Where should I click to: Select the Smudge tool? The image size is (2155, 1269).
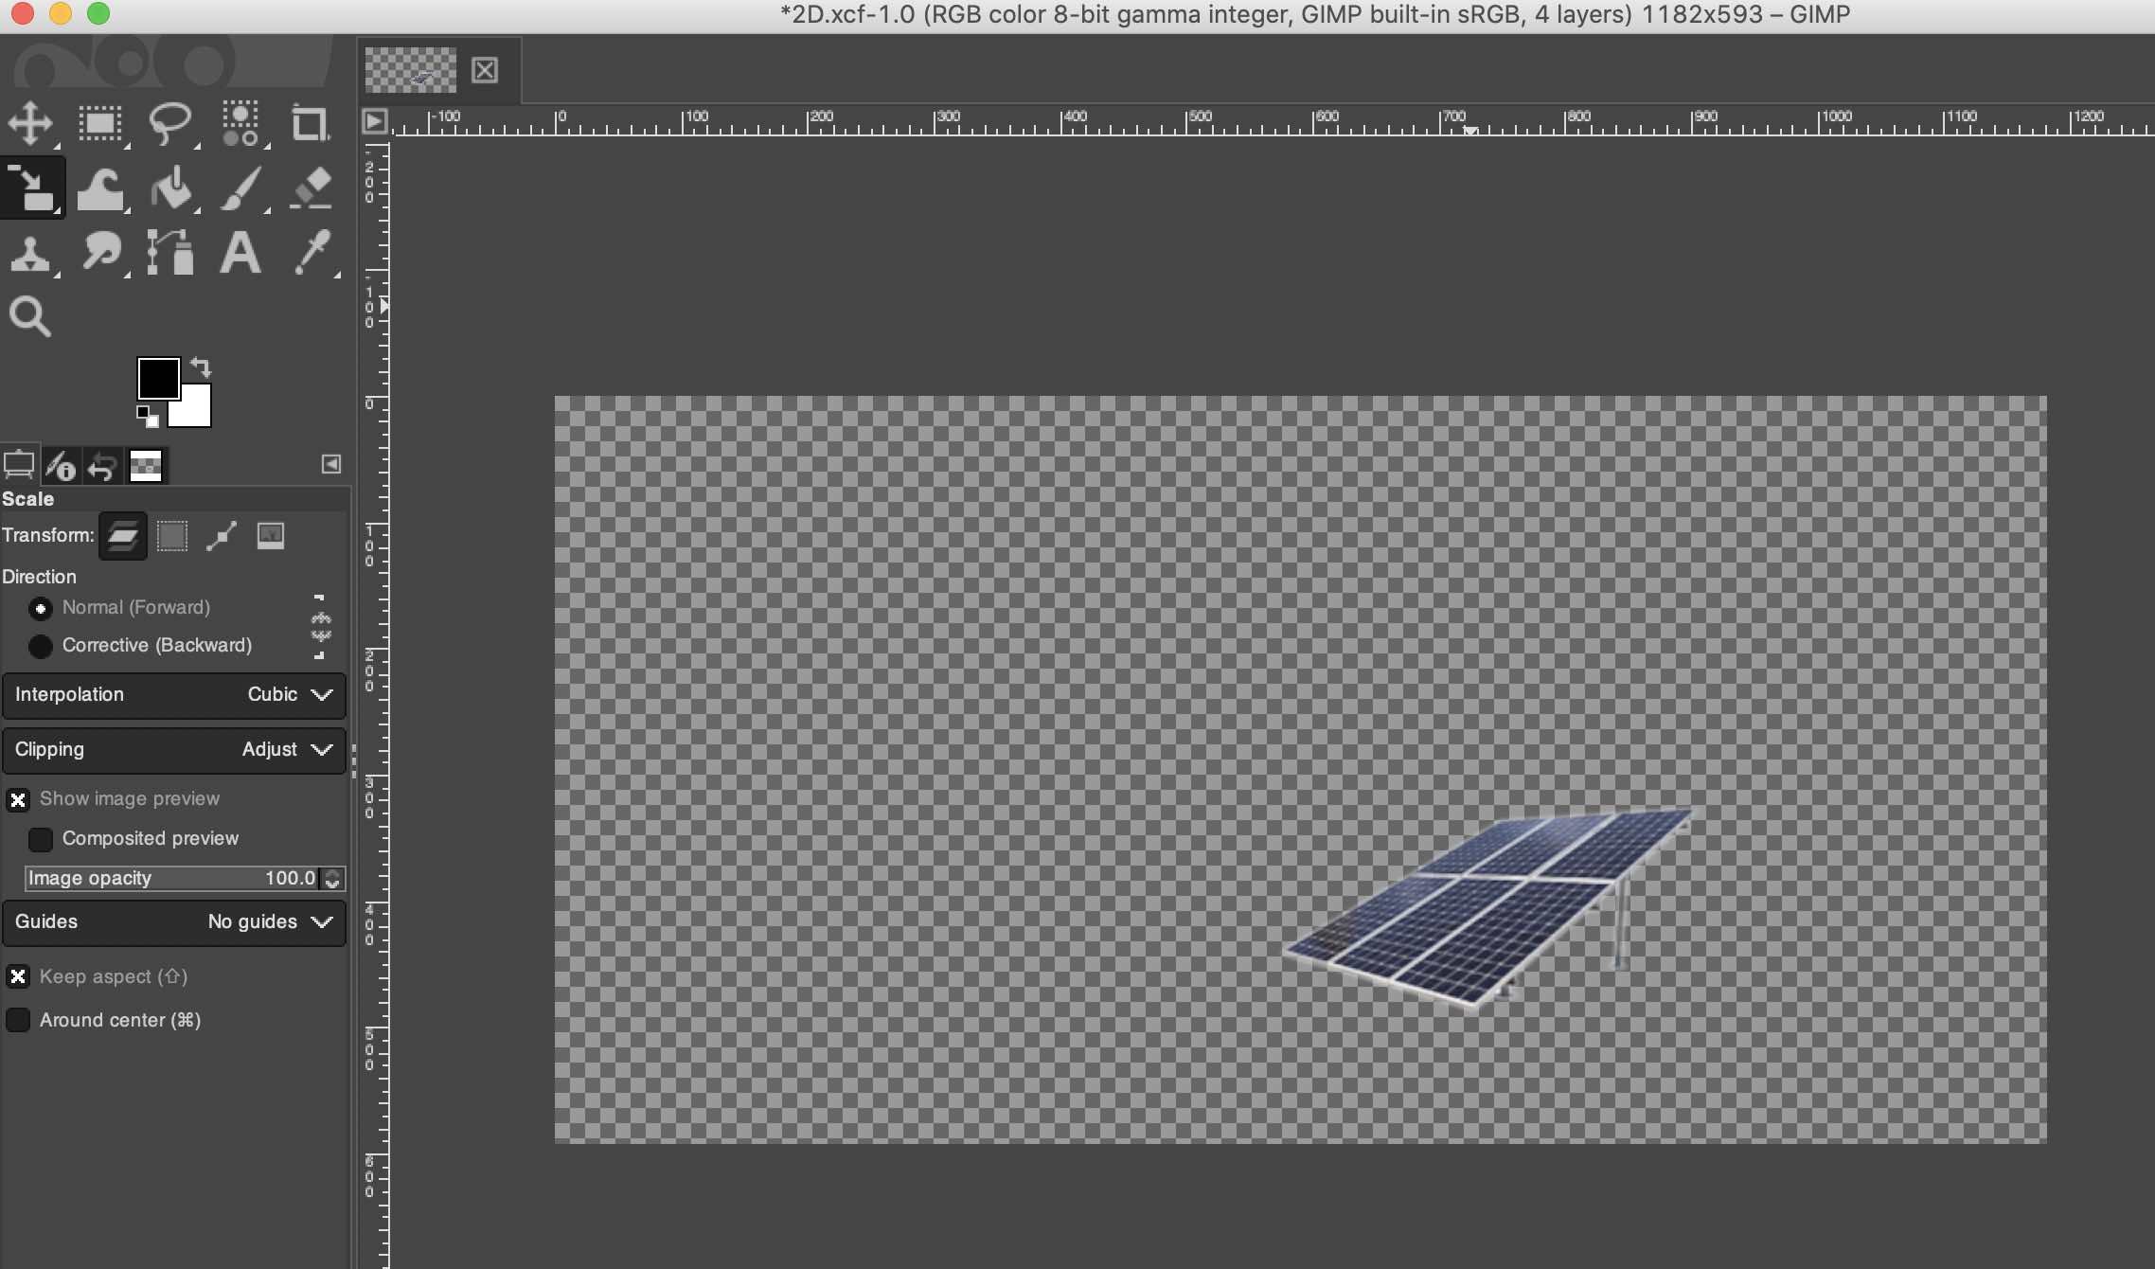[100, 253]
